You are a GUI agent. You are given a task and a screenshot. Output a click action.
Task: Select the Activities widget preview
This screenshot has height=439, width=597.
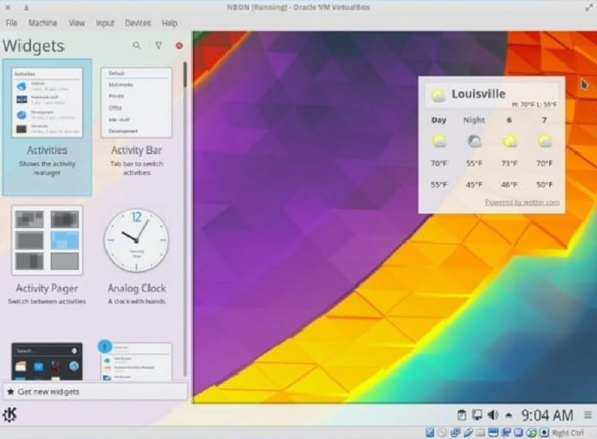47,103
